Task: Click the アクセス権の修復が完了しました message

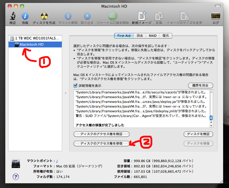Action: click(100, 125)
